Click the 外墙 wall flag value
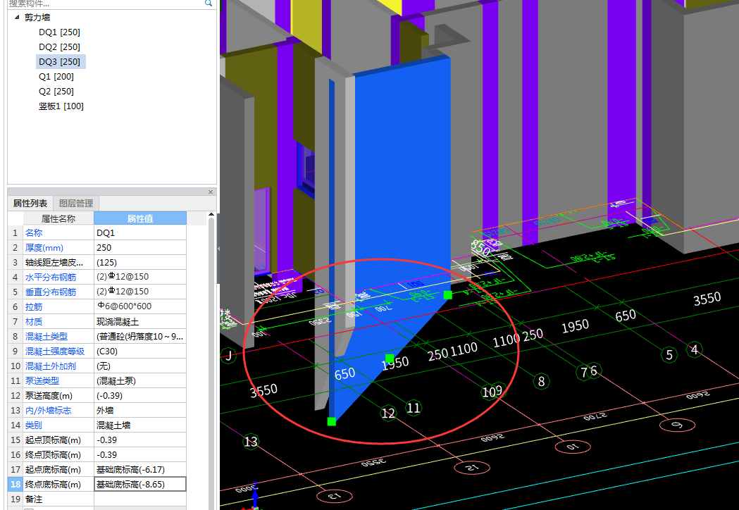This screenshot has width=739, height=510. tap(140, 411)
